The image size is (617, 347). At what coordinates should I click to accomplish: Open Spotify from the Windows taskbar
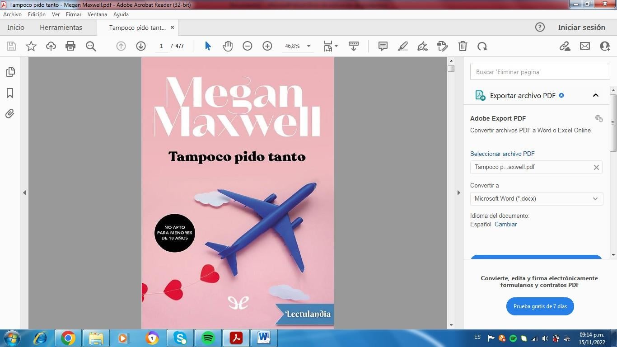point(208,338)
